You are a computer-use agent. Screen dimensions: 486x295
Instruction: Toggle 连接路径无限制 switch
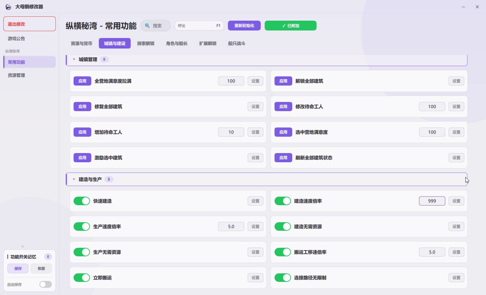click(283, 278)
